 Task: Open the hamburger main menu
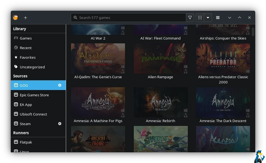pyautogui.click(x=218, y=18)
